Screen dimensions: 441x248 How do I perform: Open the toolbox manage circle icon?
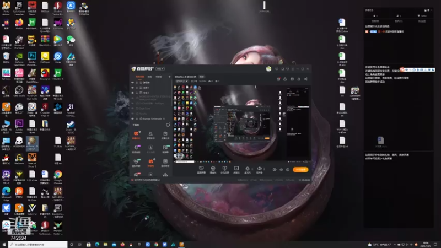168,125
